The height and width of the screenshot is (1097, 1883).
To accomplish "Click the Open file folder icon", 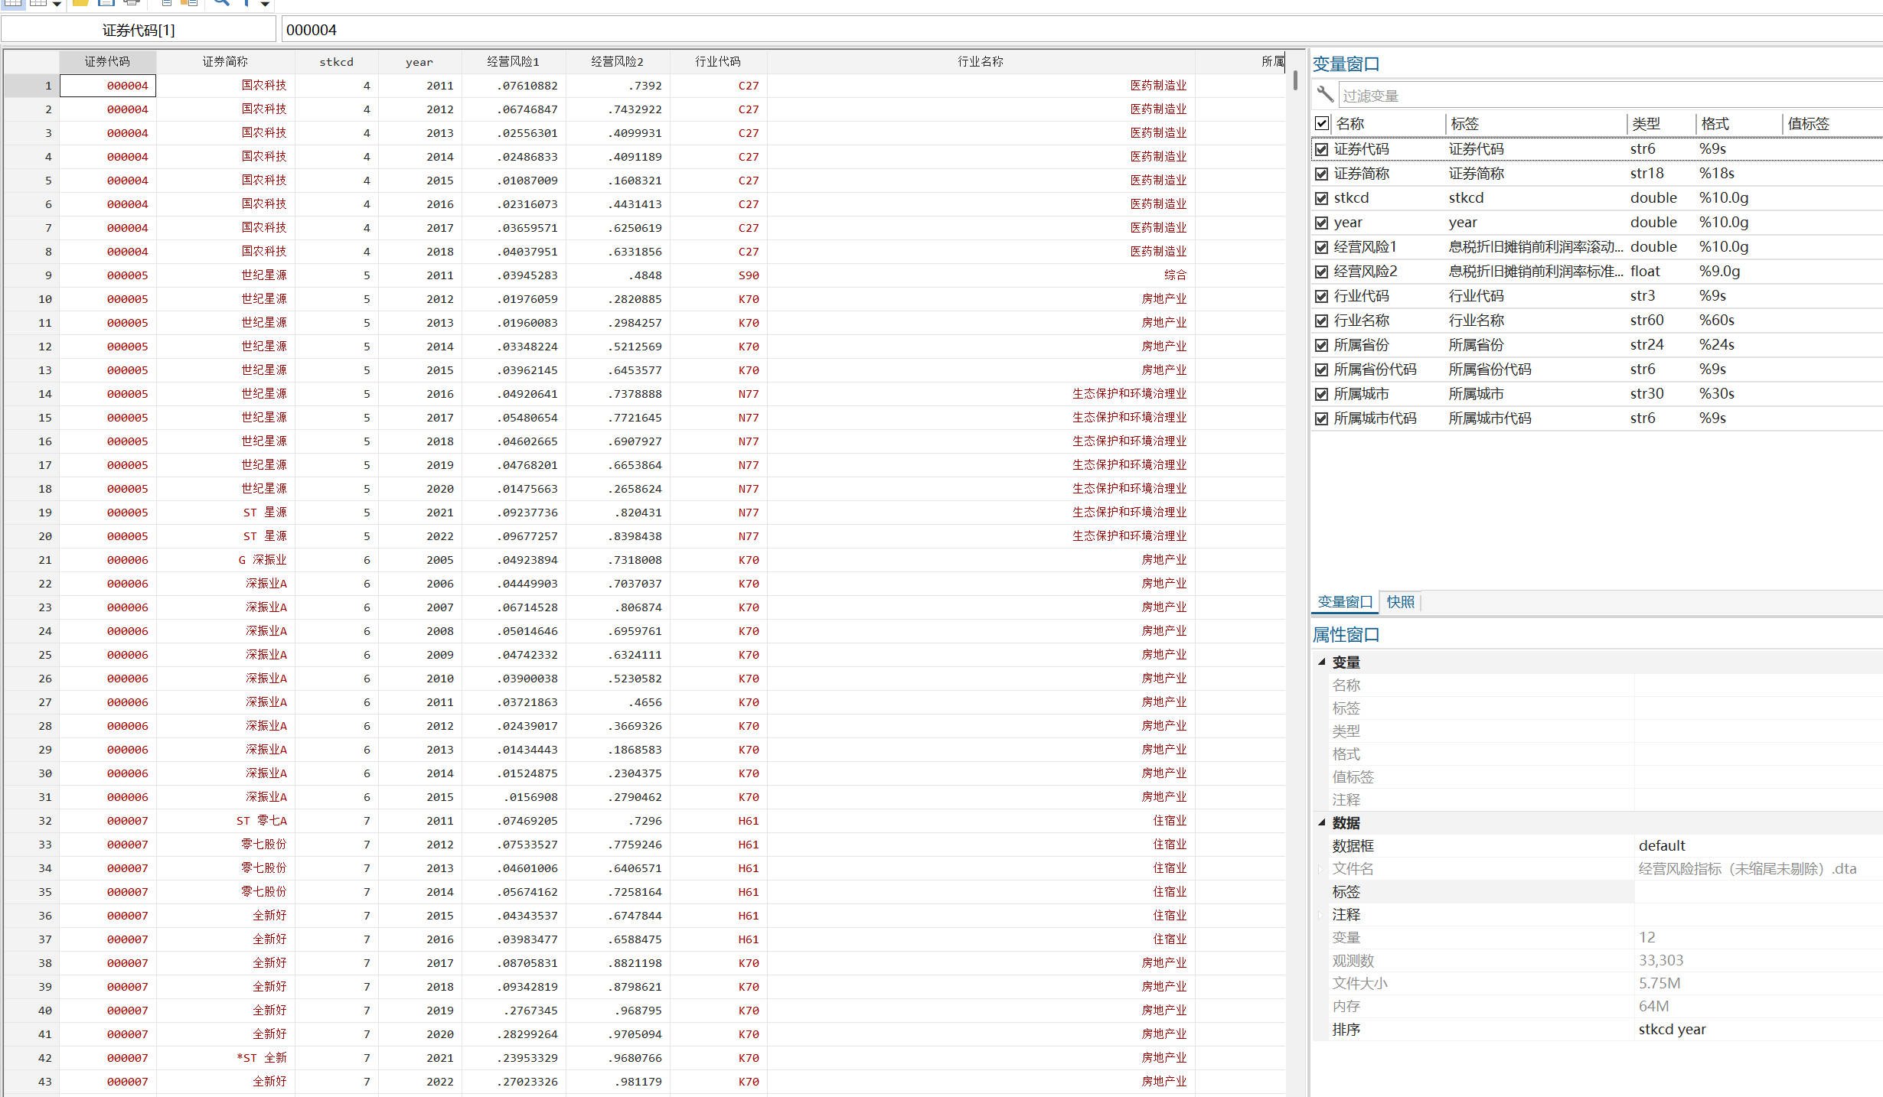I will click(x=80, y=3).
